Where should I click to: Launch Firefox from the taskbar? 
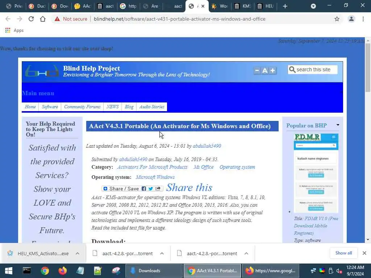(x=62, y=271)
